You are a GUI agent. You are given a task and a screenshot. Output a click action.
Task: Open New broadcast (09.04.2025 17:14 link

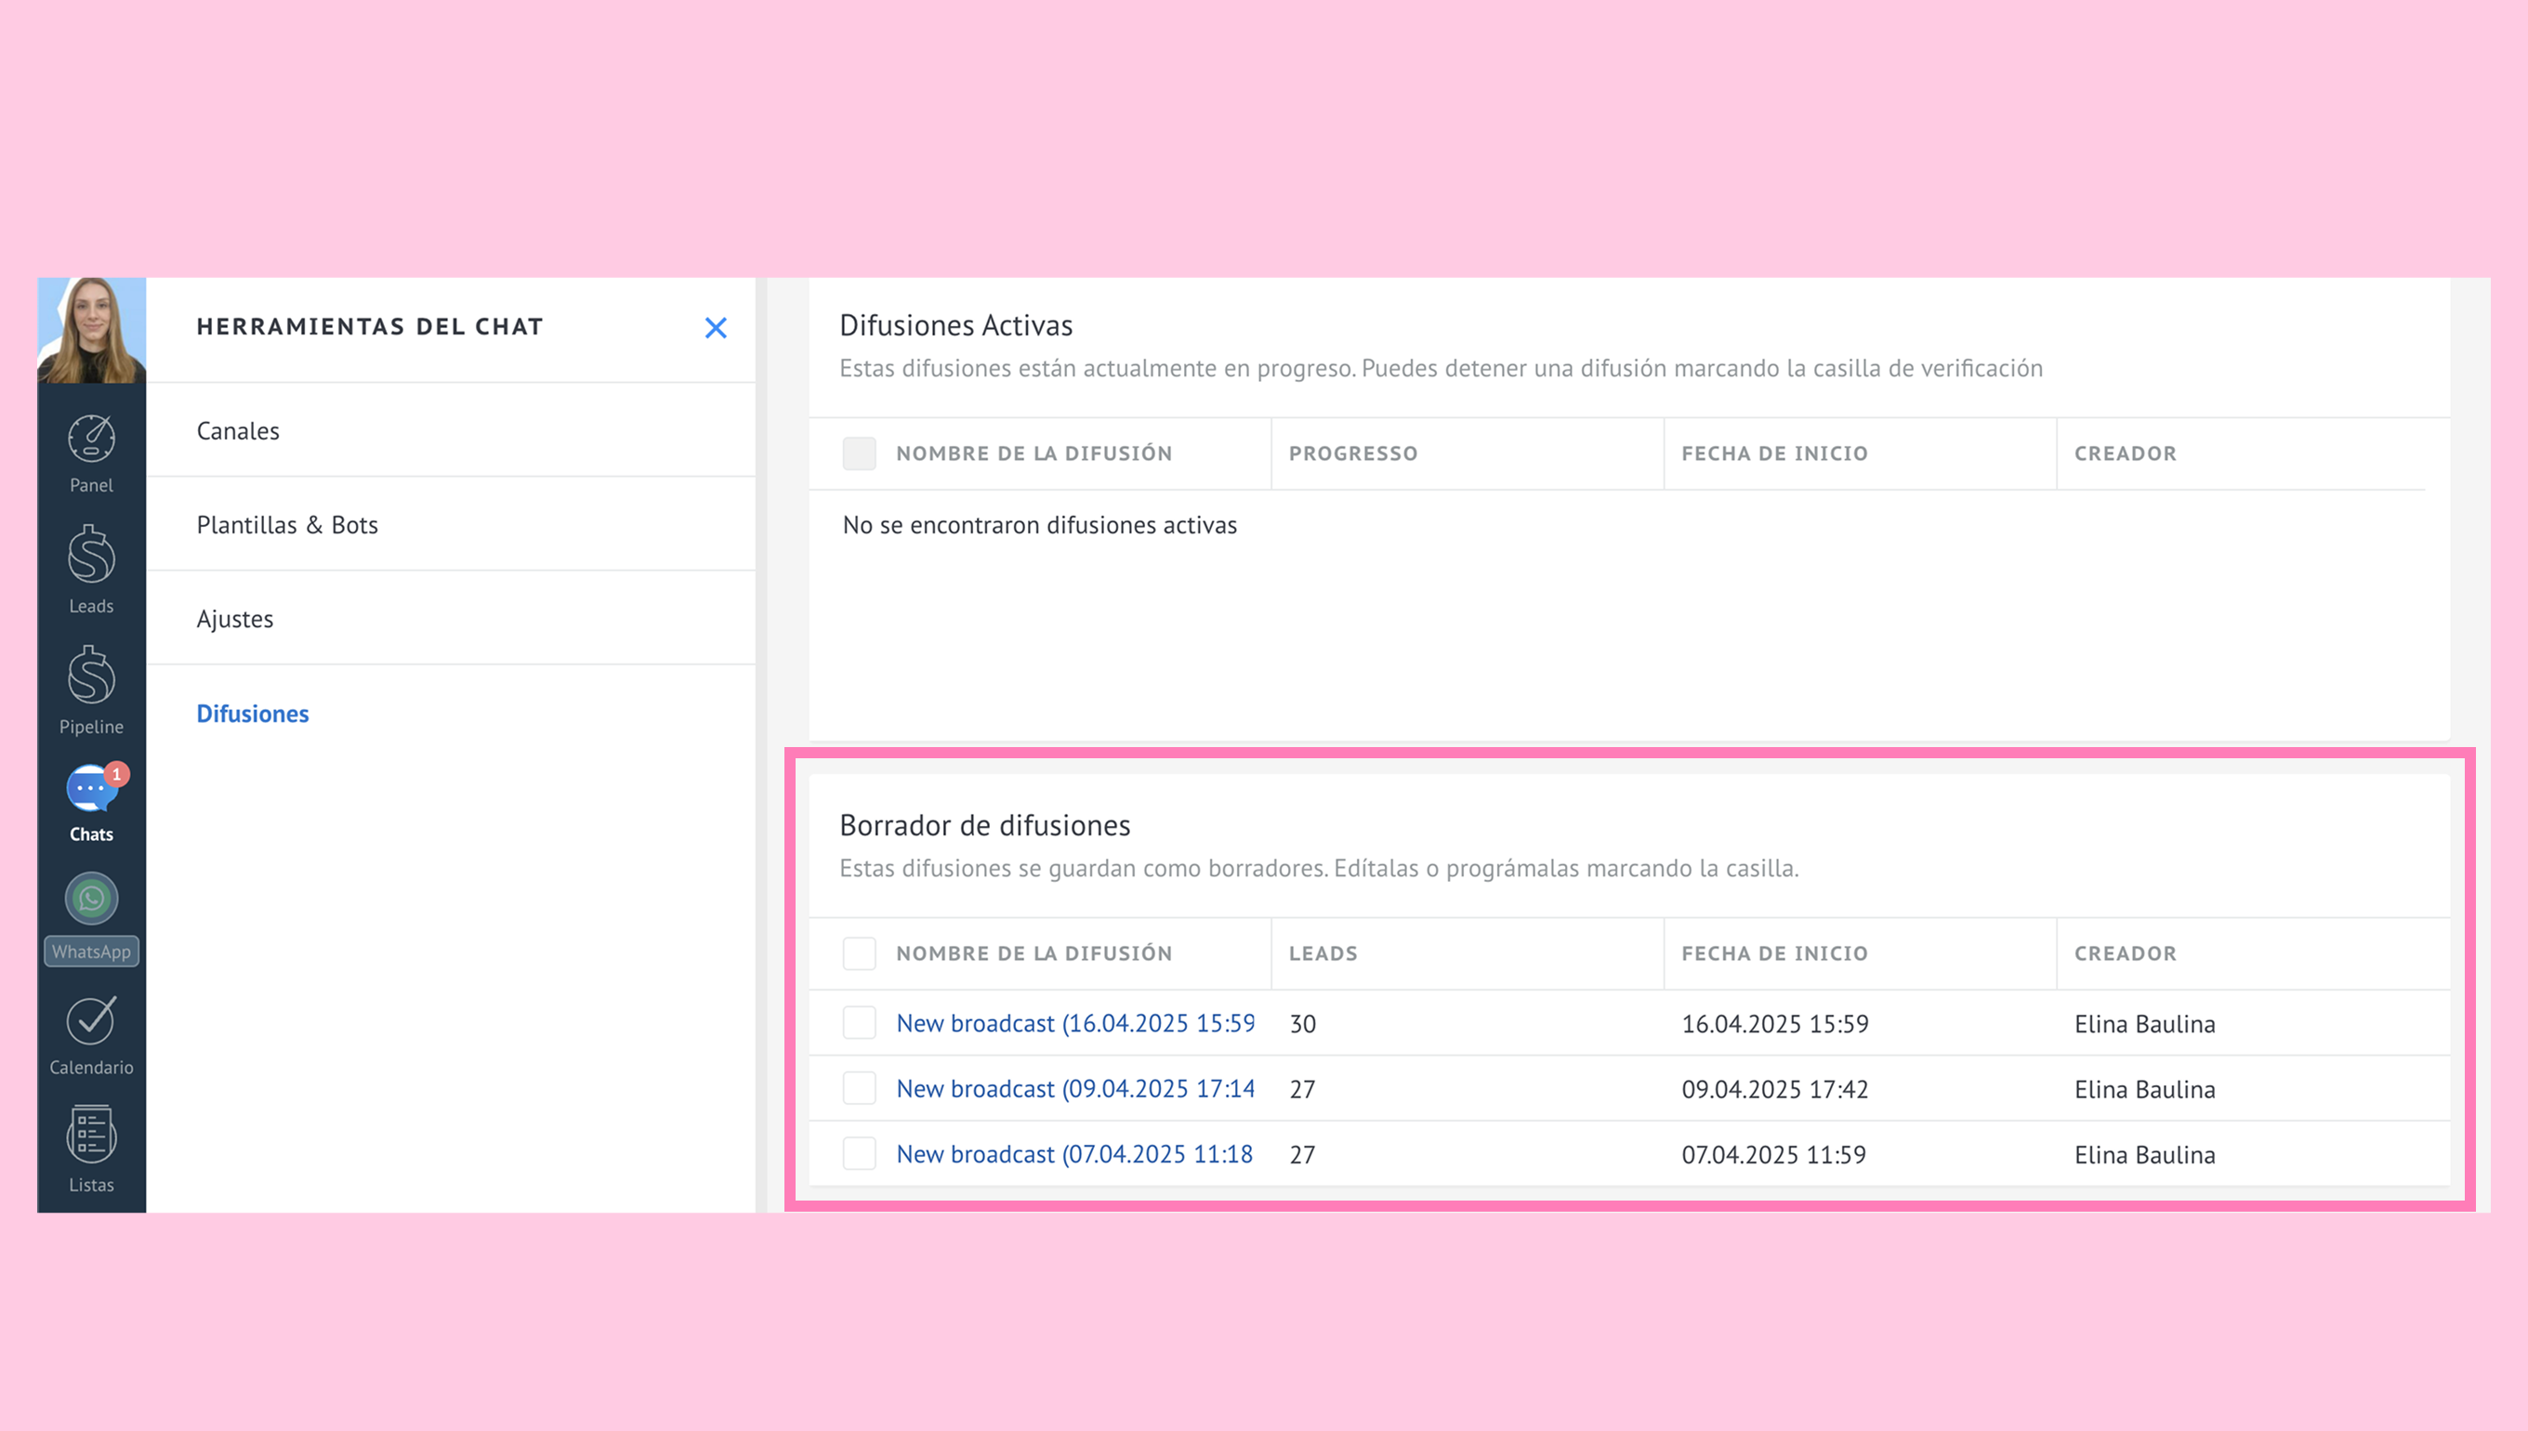pos(1075,1088)
